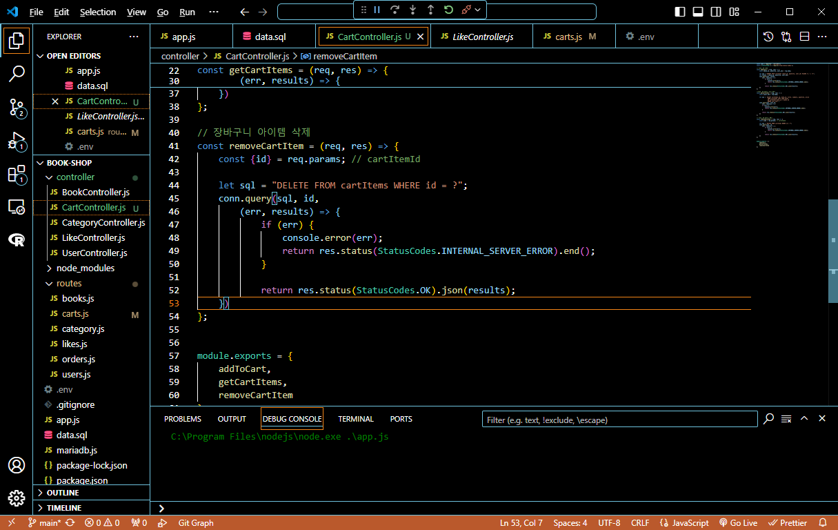This screenshot has height=530, width=838.
Task: Open the View menu
Action: 137,12
